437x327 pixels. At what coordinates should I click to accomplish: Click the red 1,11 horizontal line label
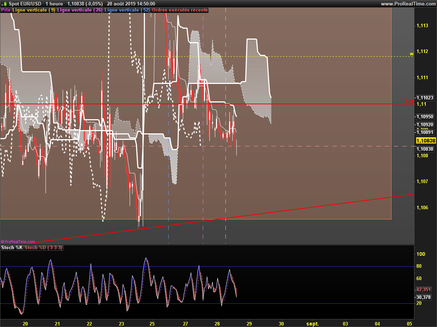point(409,102)
